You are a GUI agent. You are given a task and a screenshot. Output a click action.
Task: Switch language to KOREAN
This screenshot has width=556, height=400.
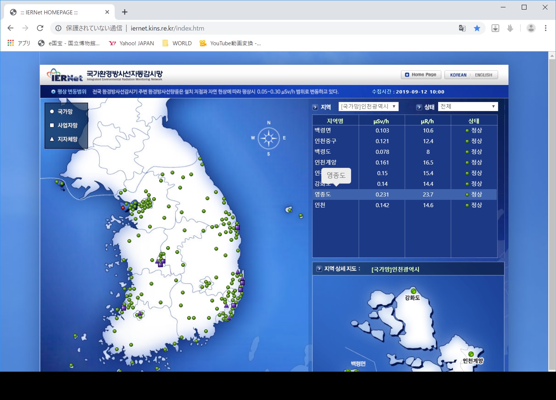(x=458, y=75)
